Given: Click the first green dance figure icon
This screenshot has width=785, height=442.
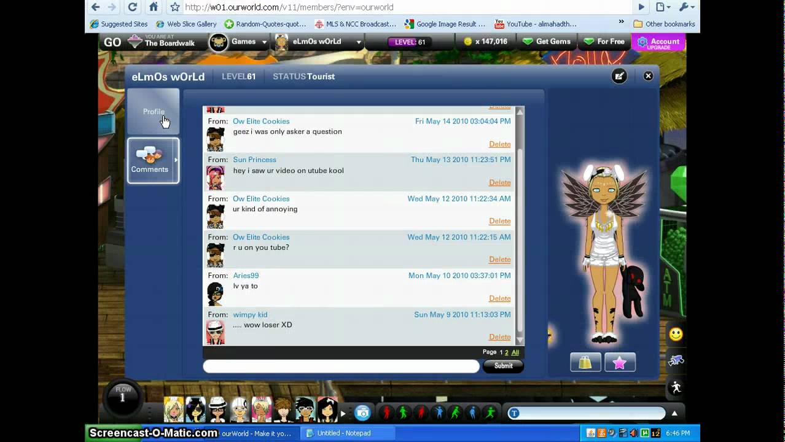Looking at the screenshot, I should (x=404, y=413).
